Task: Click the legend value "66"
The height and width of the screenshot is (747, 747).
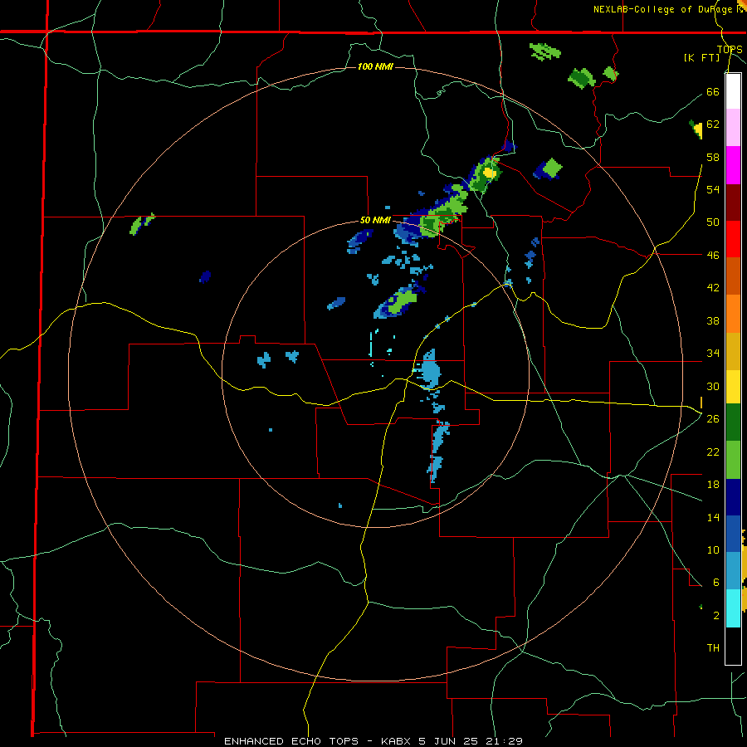Action: pyautogui.click(x=713, y=91)
